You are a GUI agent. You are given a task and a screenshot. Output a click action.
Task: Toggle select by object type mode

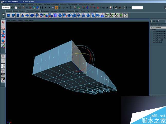click(34, 8)
